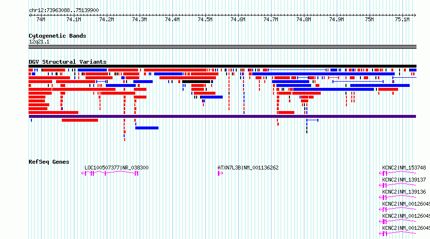The image size is (430, 239).
Task: Click the 74.8M ruler tick label
Action: [303, 19]
